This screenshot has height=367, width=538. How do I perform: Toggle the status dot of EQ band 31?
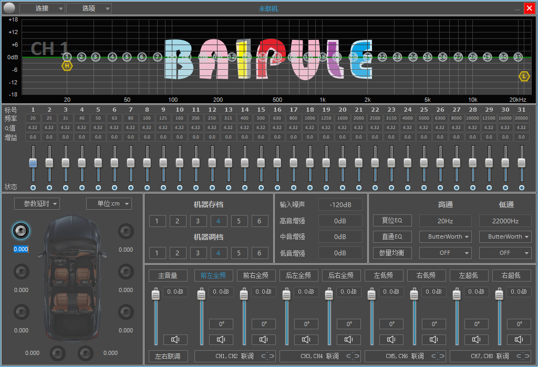pyautogui.click(x=522, y=188)
